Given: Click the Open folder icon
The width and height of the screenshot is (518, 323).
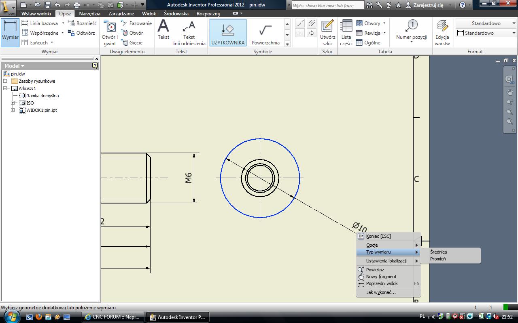Looking at the screenshot, I should (38, 5).
